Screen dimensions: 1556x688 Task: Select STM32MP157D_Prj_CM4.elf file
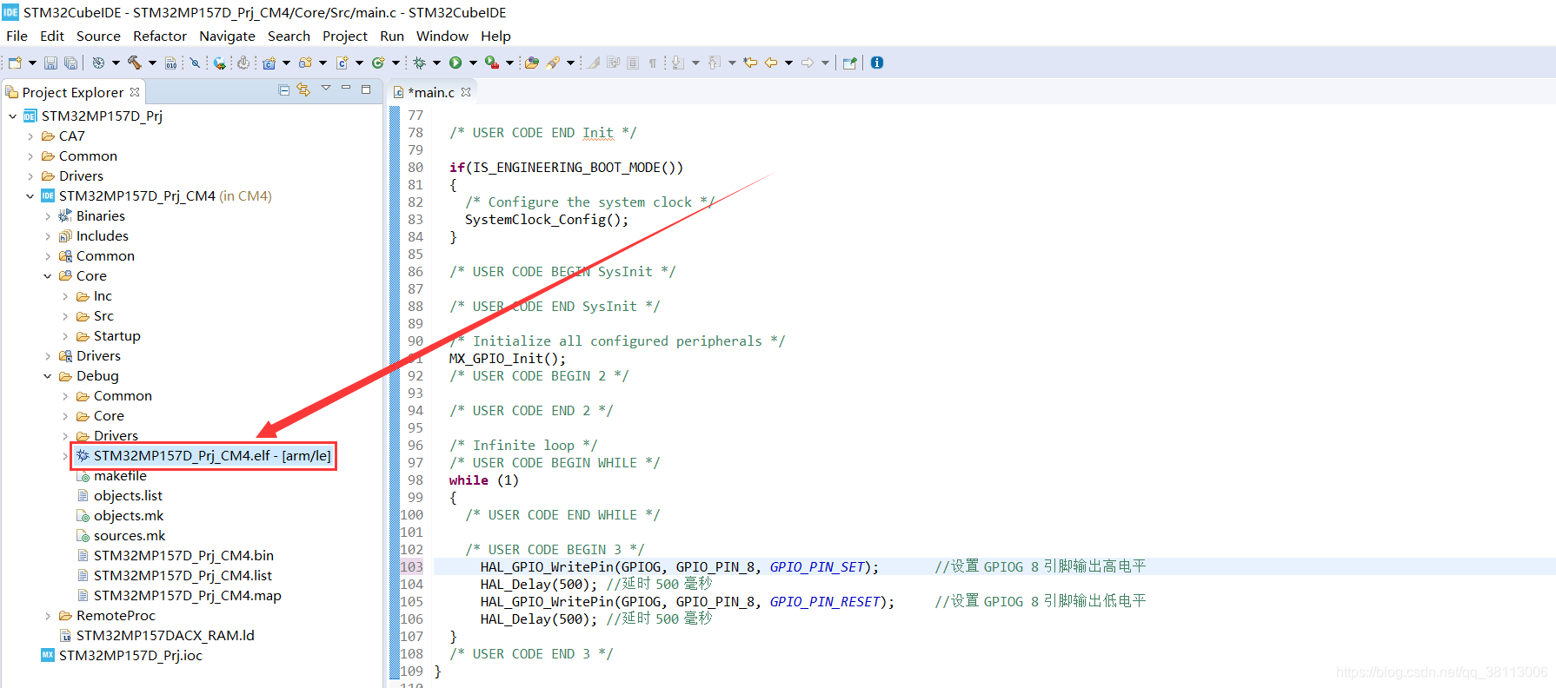[203, 456]
